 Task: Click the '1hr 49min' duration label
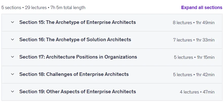click(x=205, y=23)
